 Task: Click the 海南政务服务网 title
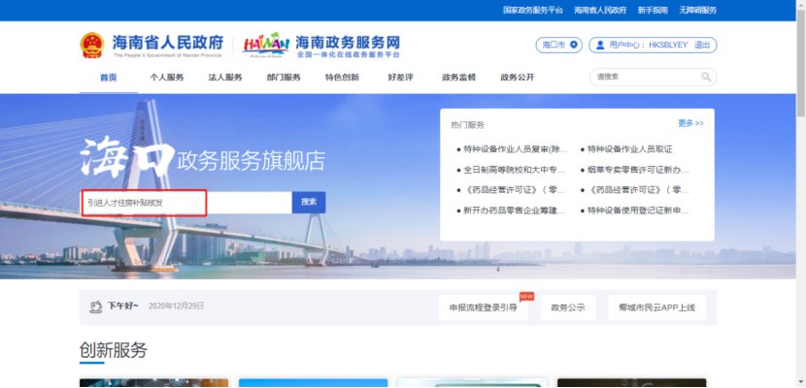point(348,42)
